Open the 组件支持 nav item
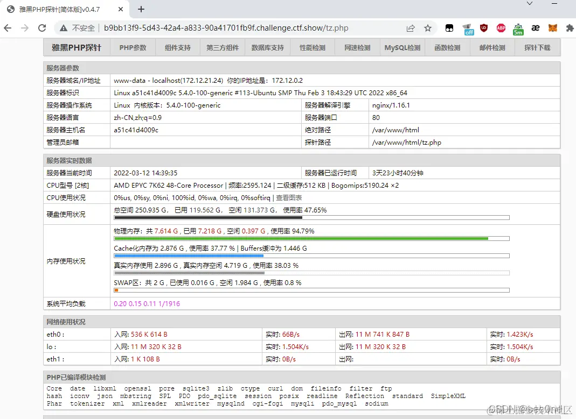The height and width of the screenshot is (419, 576). point(178,48)
